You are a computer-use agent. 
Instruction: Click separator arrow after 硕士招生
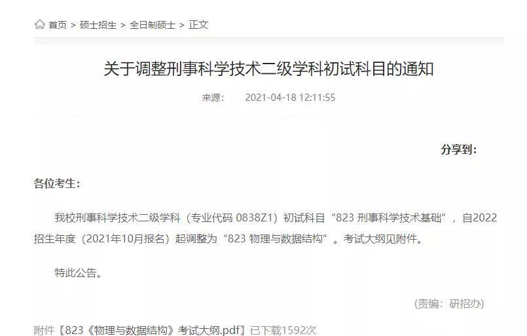pyautogui.click(x=123, y=26)
